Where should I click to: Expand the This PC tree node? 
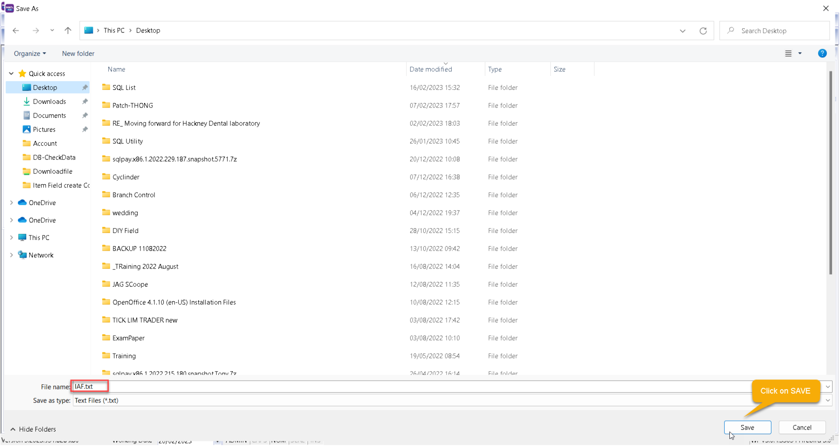pyautogui.click(x=11, y=238)
